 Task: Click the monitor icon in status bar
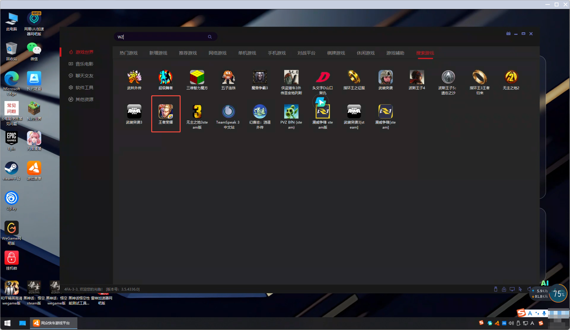click(x=512, y=289)
